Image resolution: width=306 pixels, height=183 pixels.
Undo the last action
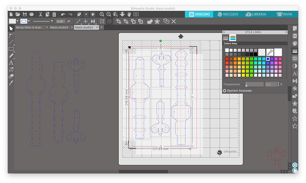pyautogui.click(x=63, y=14)
